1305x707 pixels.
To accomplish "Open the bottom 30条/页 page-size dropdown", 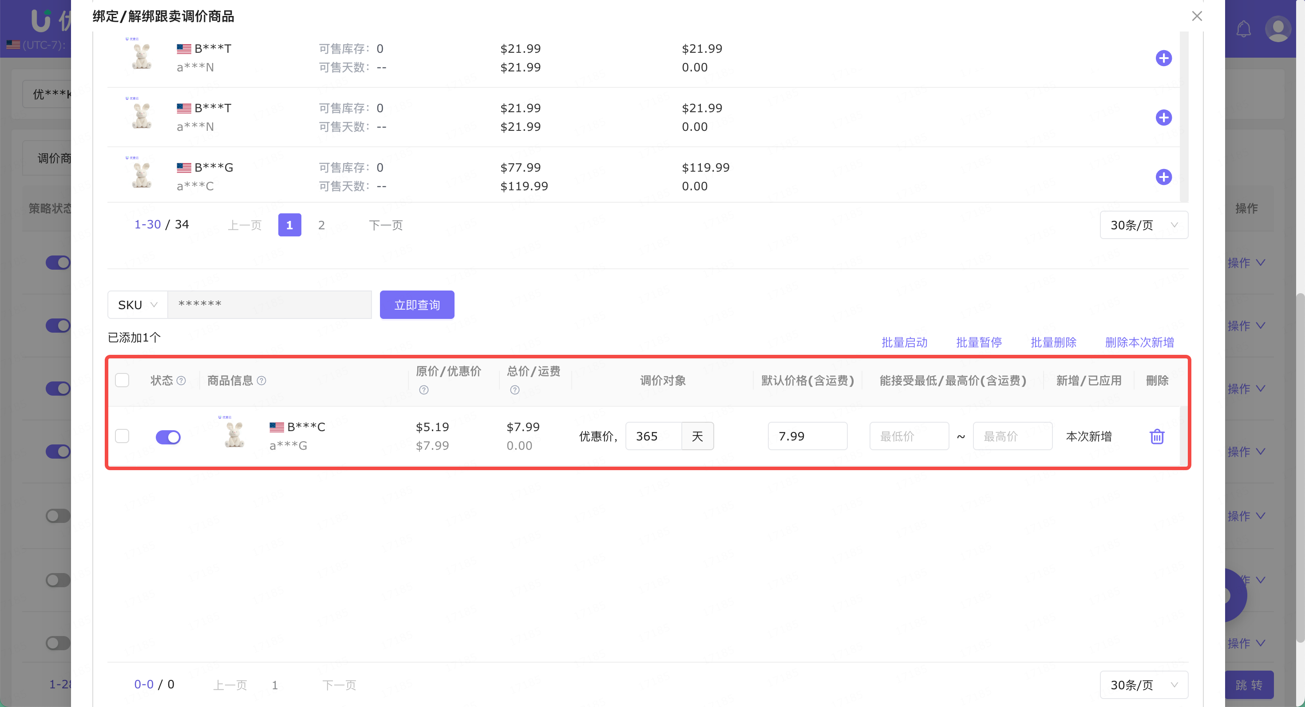I will [1143, 685].
